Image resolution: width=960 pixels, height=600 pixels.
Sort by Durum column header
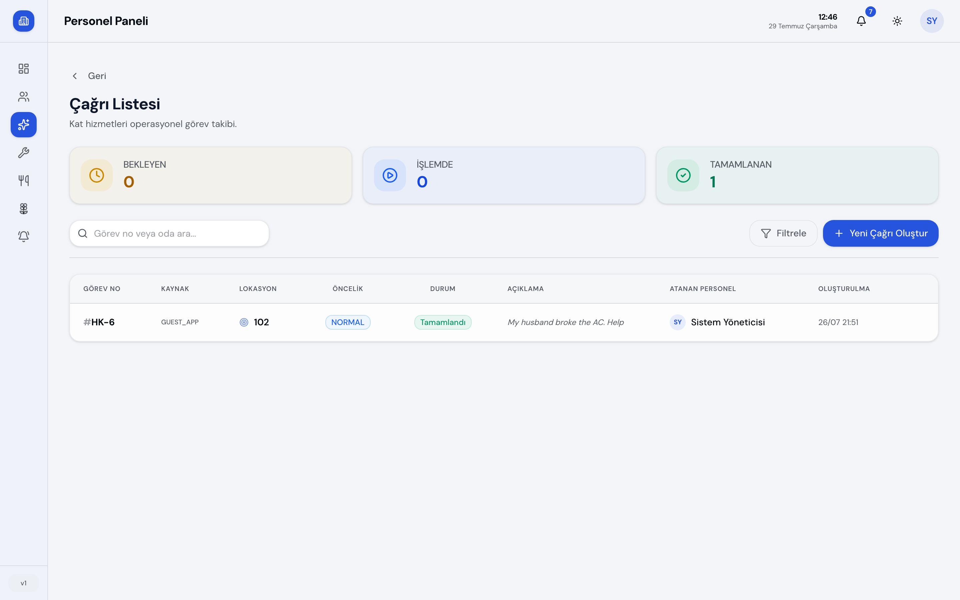pos(443,288)
